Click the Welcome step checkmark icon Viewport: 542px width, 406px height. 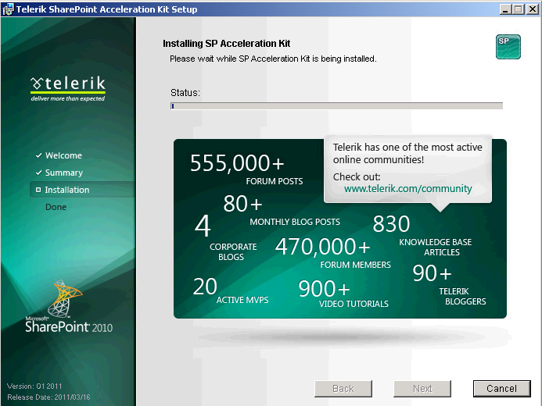39,155
